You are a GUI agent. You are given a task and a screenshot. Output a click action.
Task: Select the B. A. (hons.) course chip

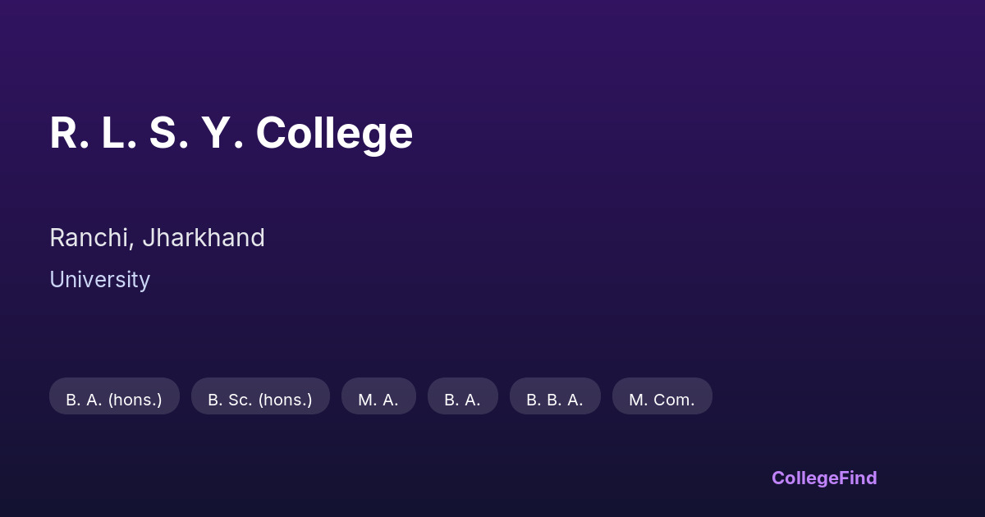(114, 400)
